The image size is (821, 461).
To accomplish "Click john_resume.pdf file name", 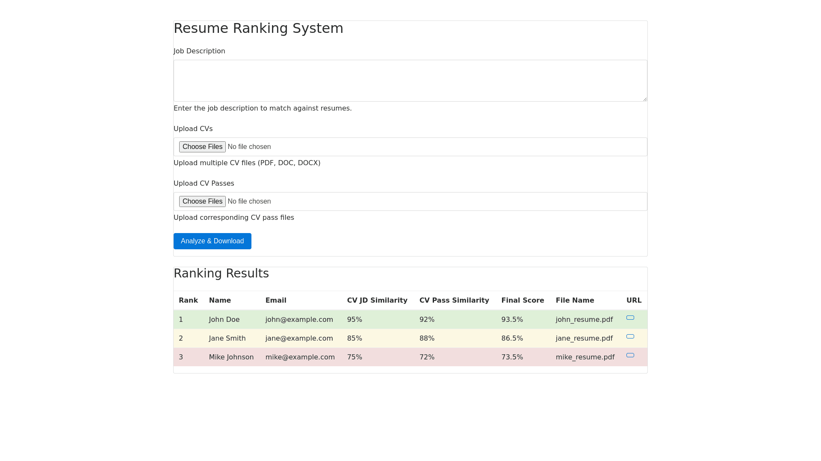I will (x=584, y=320).
